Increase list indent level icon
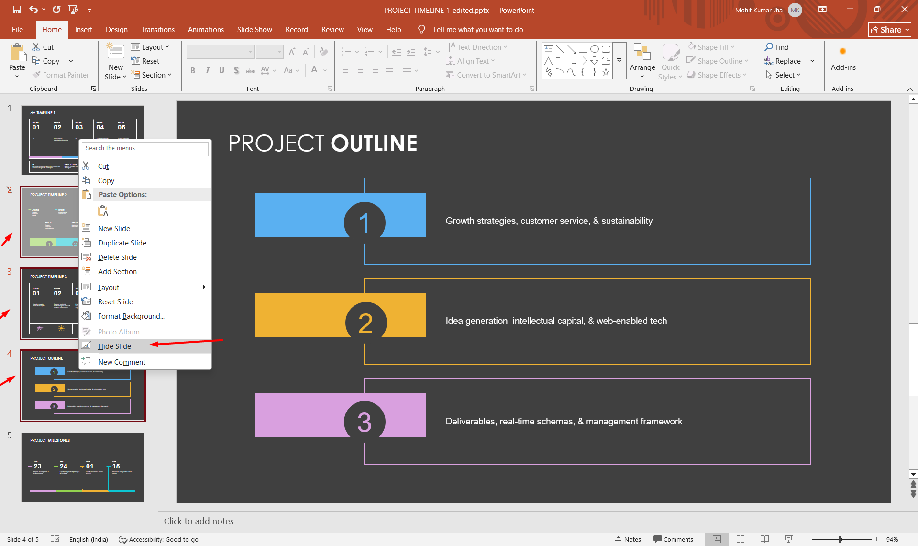 click(411, 52)
